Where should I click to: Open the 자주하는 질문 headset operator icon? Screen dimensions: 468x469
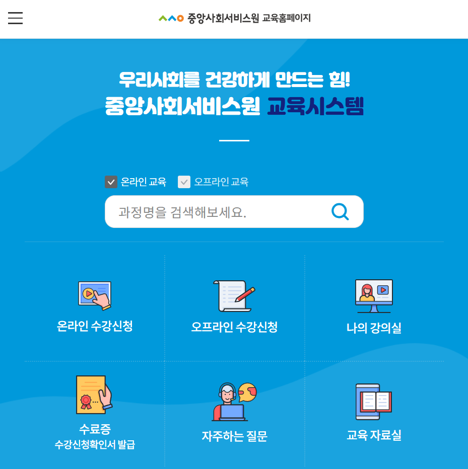[234, 400]
